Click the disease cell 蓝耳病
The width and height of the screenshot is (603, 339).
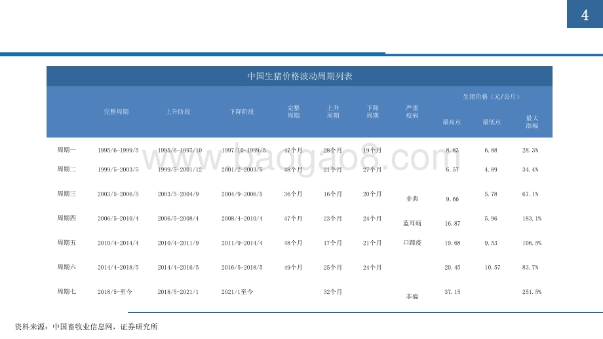click(412, 223)
